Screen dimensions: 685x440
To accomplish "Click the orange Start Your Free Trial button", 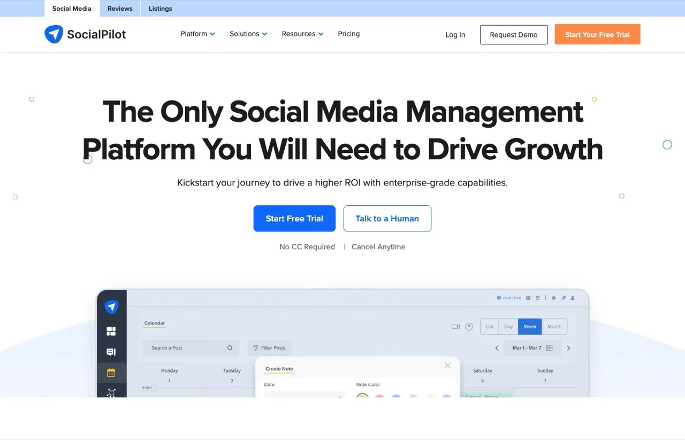I will [x=597, y=34].
